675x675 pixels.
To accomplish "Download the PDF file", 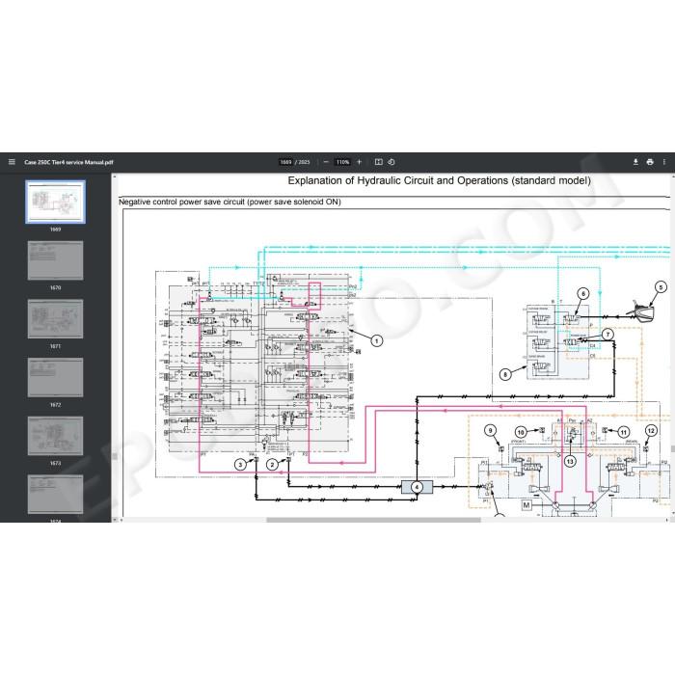I will tap(635, 162).
